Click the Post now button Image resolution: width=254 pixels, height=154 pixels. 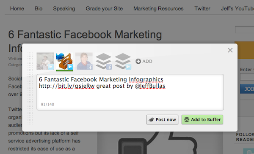pyautogui.click(x=162, y=120)
